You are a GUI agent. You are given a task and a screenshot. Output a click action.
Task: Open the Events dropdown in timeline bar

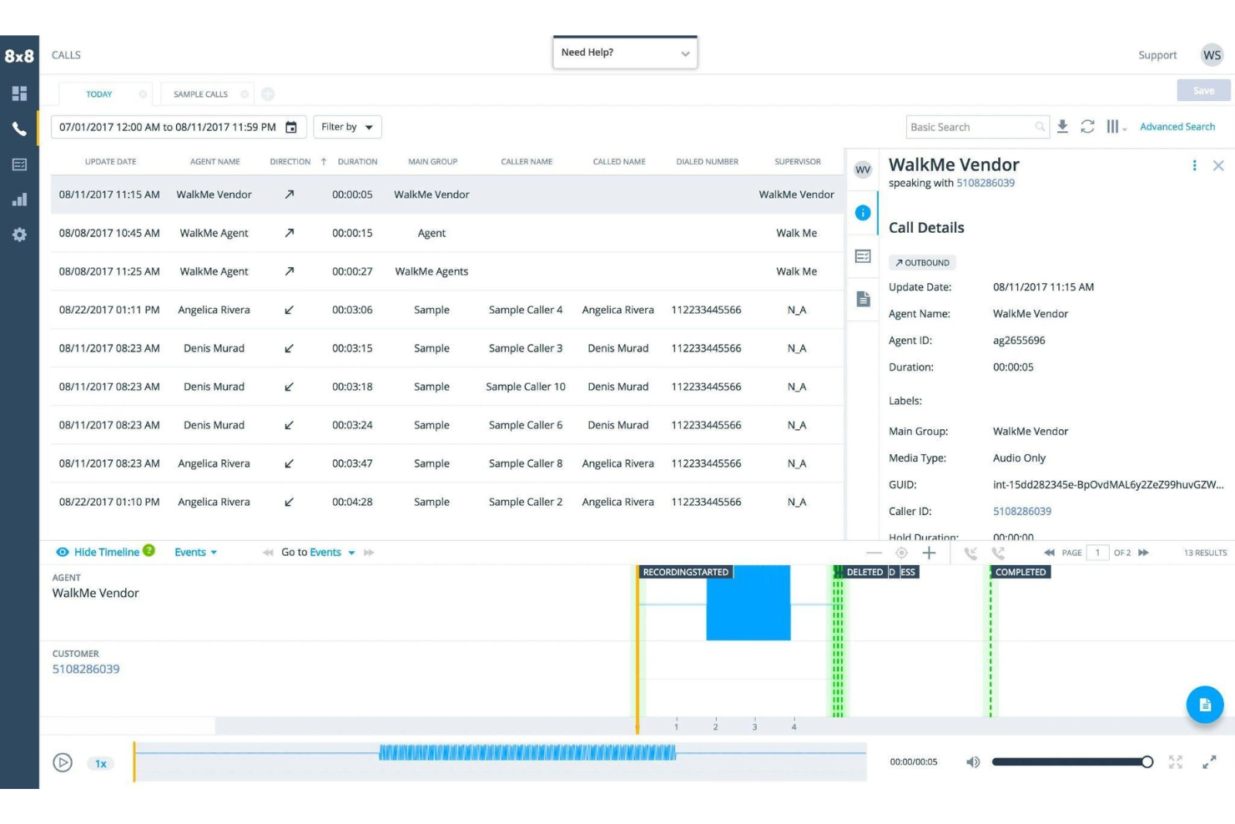[x=196, y=552]
